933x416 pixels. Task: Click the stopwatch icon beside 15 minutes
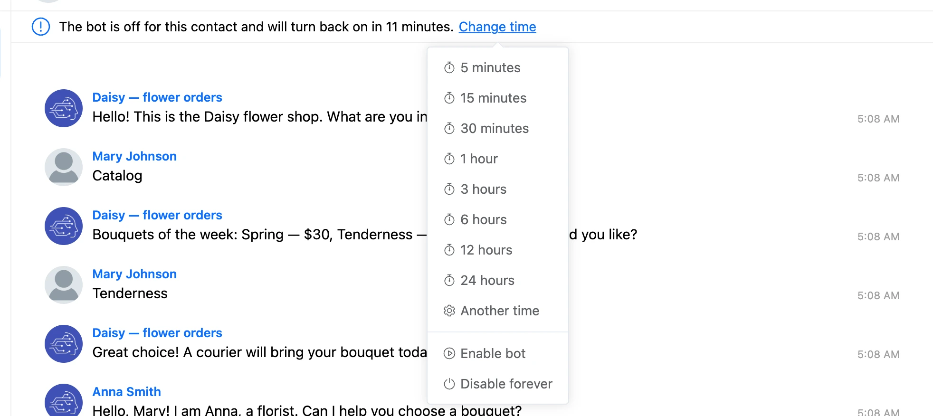point(449,98)
